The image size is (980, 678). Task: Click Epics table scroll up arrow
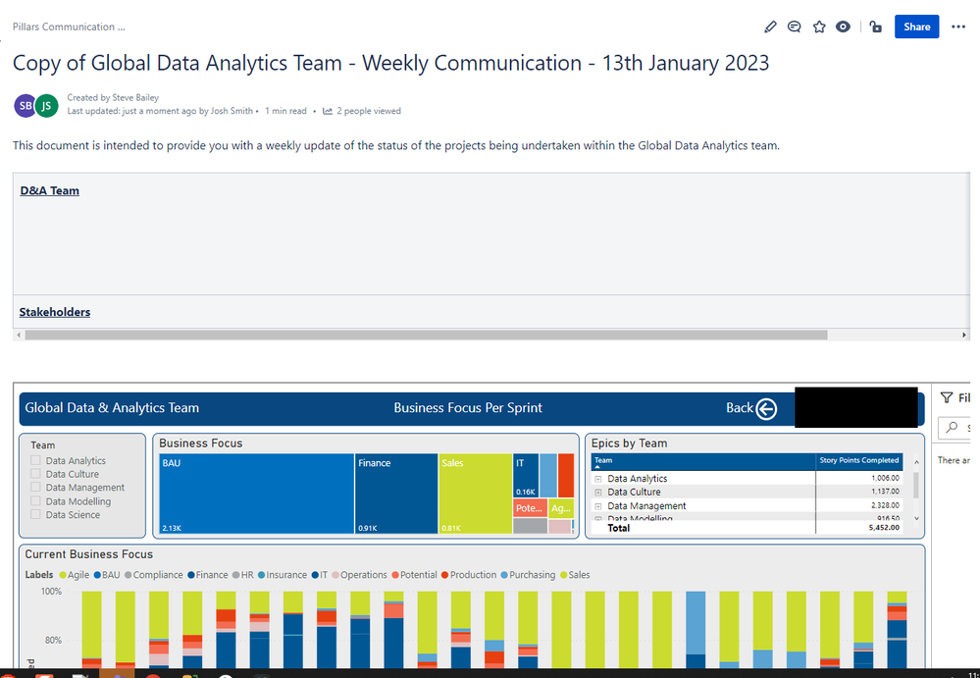[x=916, y=462]
